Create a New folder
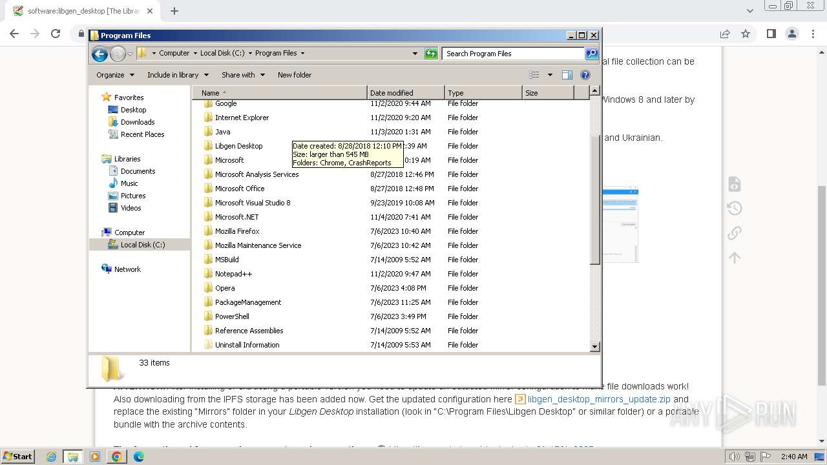Image resolution: width=827 pixels, height=465 pixels. [x=295, y=75]
